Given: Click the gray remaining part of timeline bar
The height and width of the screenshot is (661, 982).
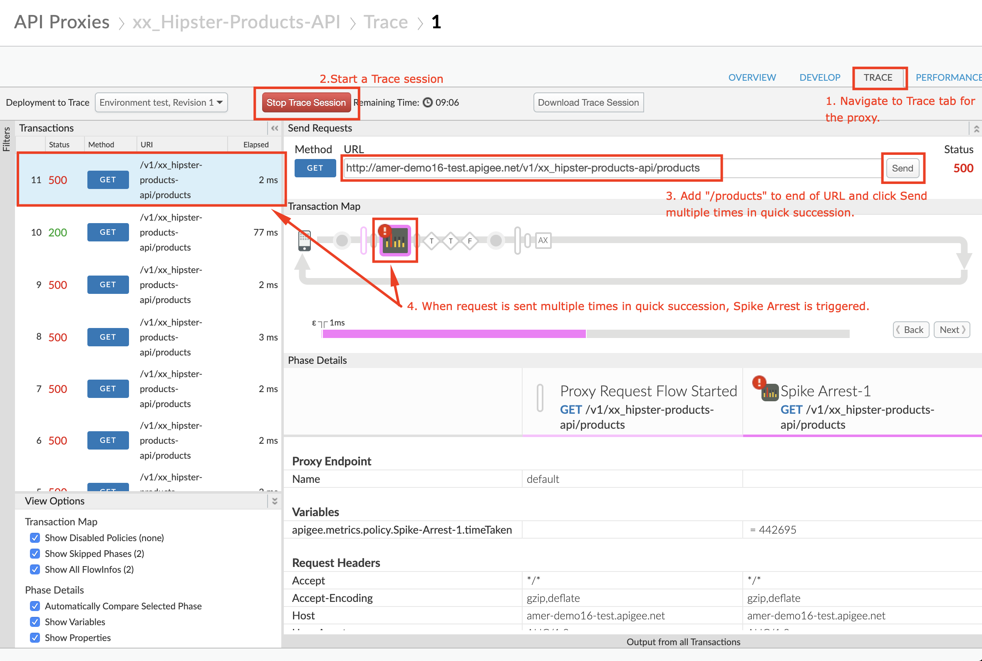Looking at the screenshot, I should pyautogui.click(x=718, y=334).
